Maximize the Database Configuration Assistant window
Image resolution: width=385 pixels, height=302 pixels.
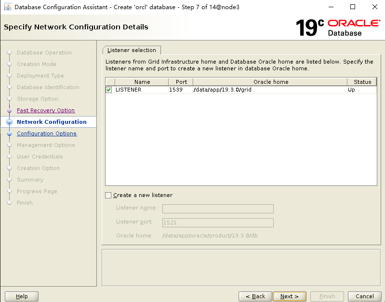point(353,7)
